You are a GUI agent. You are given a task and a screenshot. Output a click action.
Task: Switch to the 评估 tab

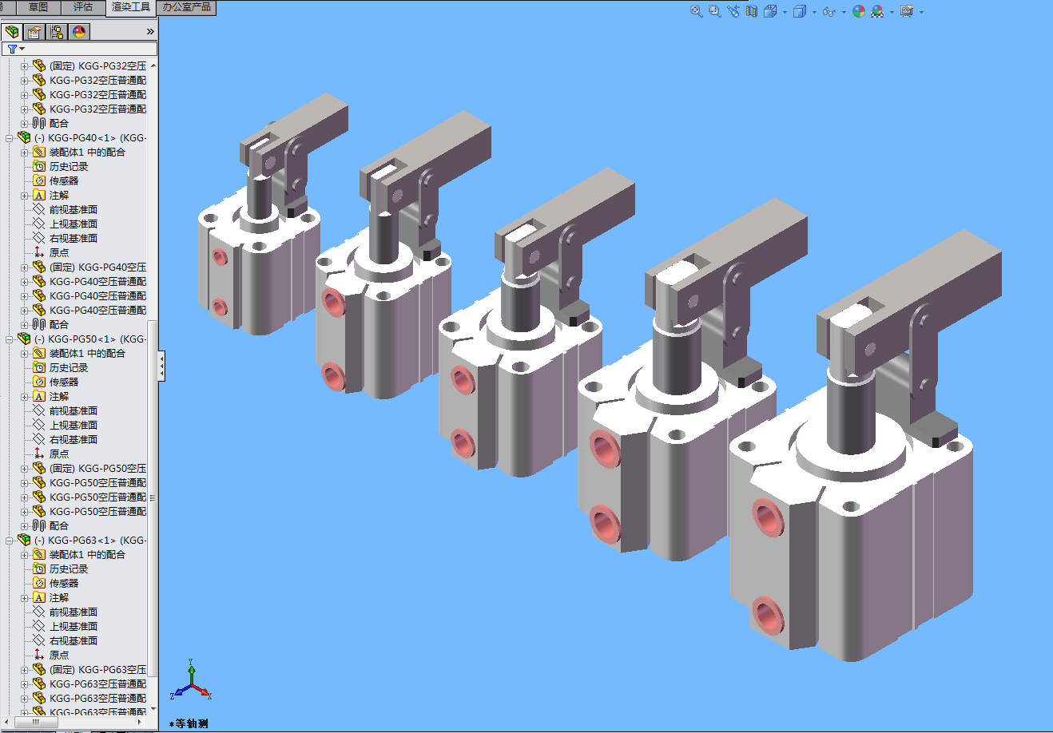(x=83, y=7)
